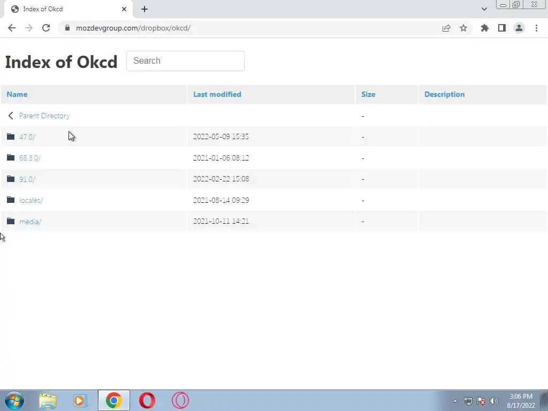Open Opera browser from taskbar
548x411 pixels.
(147, 400)
